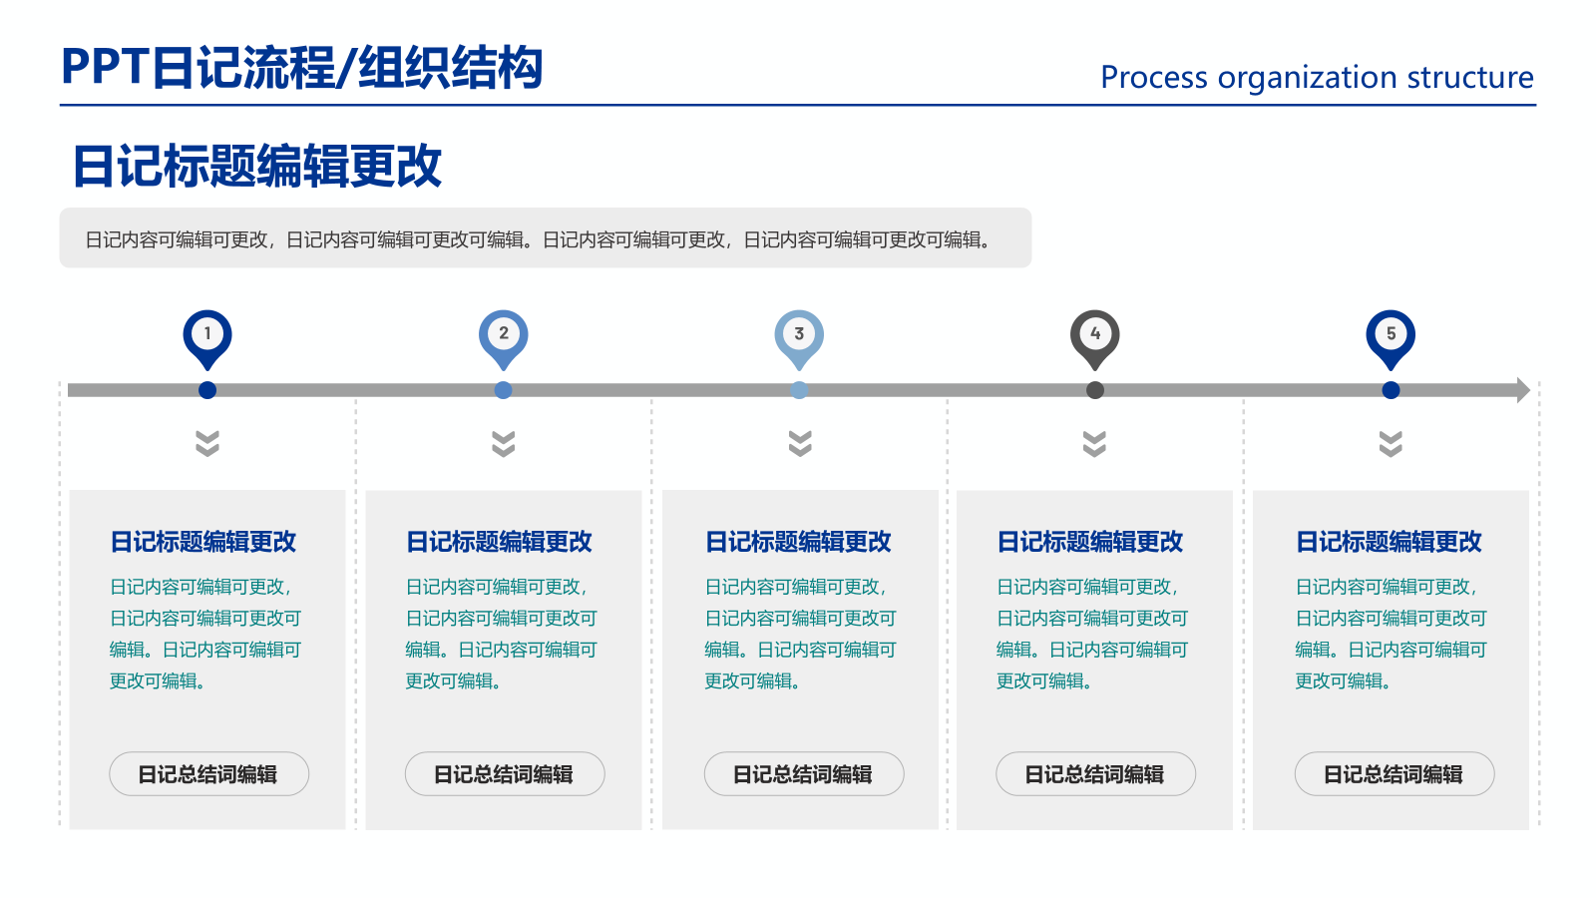Screen dimensions: 1596x898
Task: Click the 日记总结词编辑 button in the third card
Action: [803, 773]
